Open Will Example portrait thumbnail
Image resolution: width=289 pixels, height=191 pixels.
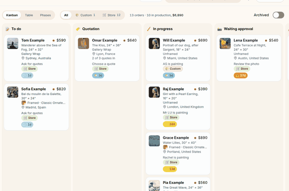click(154, 43)
